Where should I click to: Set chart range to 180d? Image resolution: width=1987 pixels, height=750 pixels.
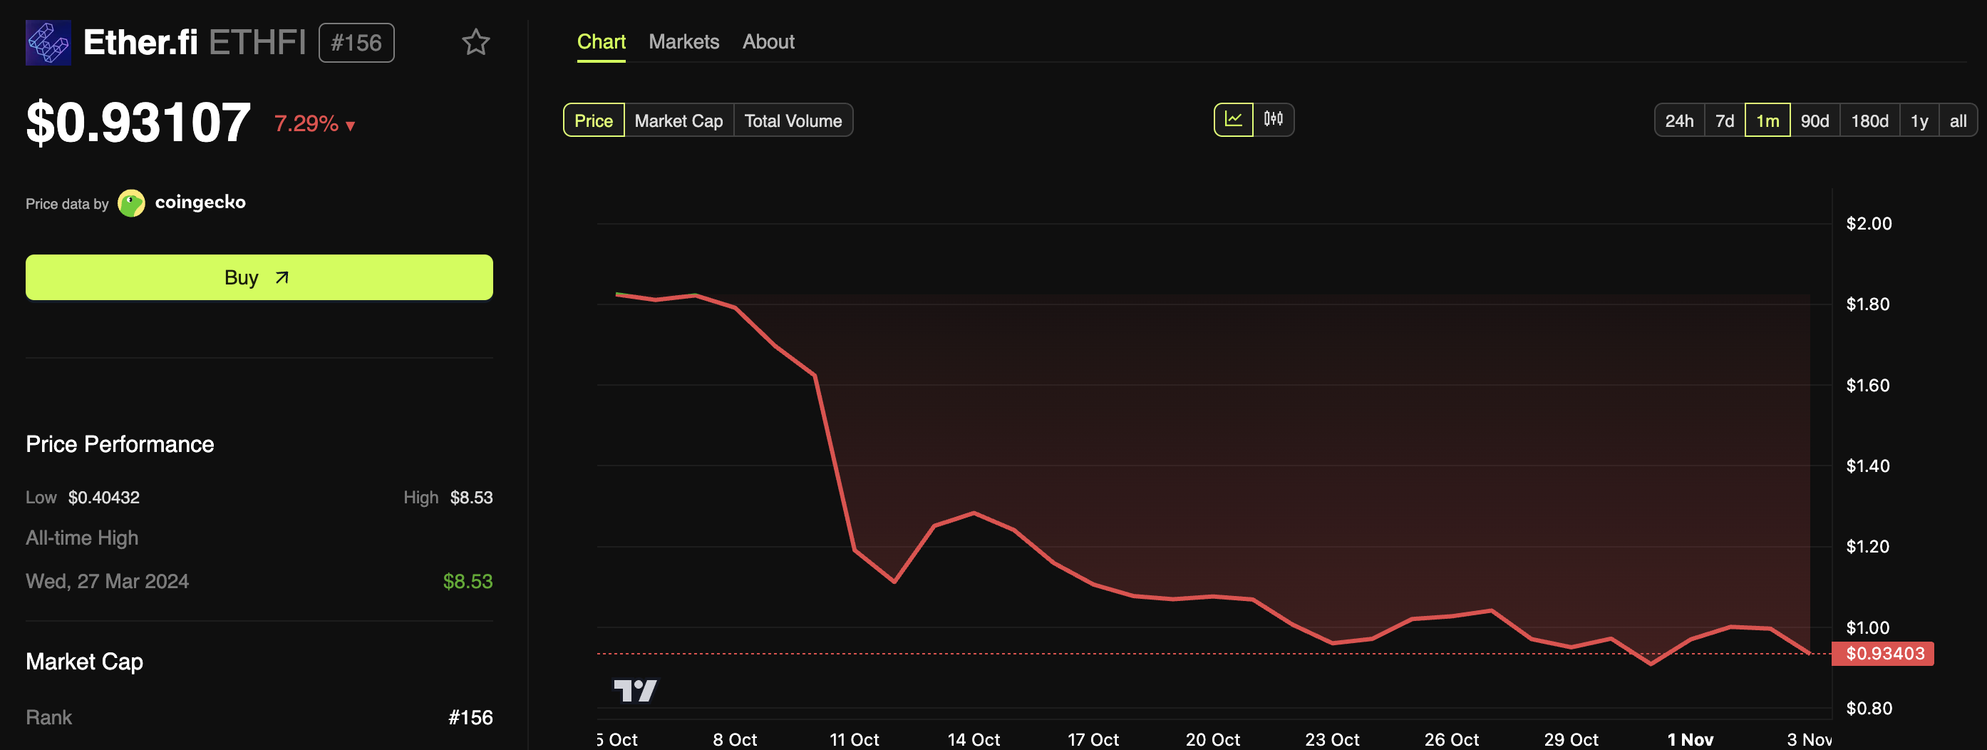(1869, 120)
